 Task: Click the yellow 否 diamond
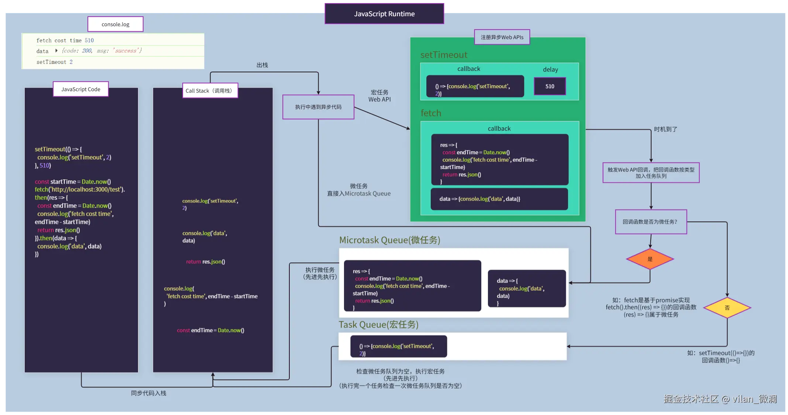(727, 308)
